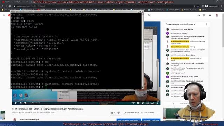Click the СОХРАНИТЬ save button
The height and width of the screenshot is (126, 224).
coord(147,113)
